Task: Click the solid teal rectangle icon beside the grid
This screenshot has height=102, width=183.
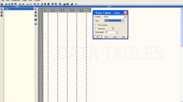Action: pyautogui.click(x=35, y=20)
